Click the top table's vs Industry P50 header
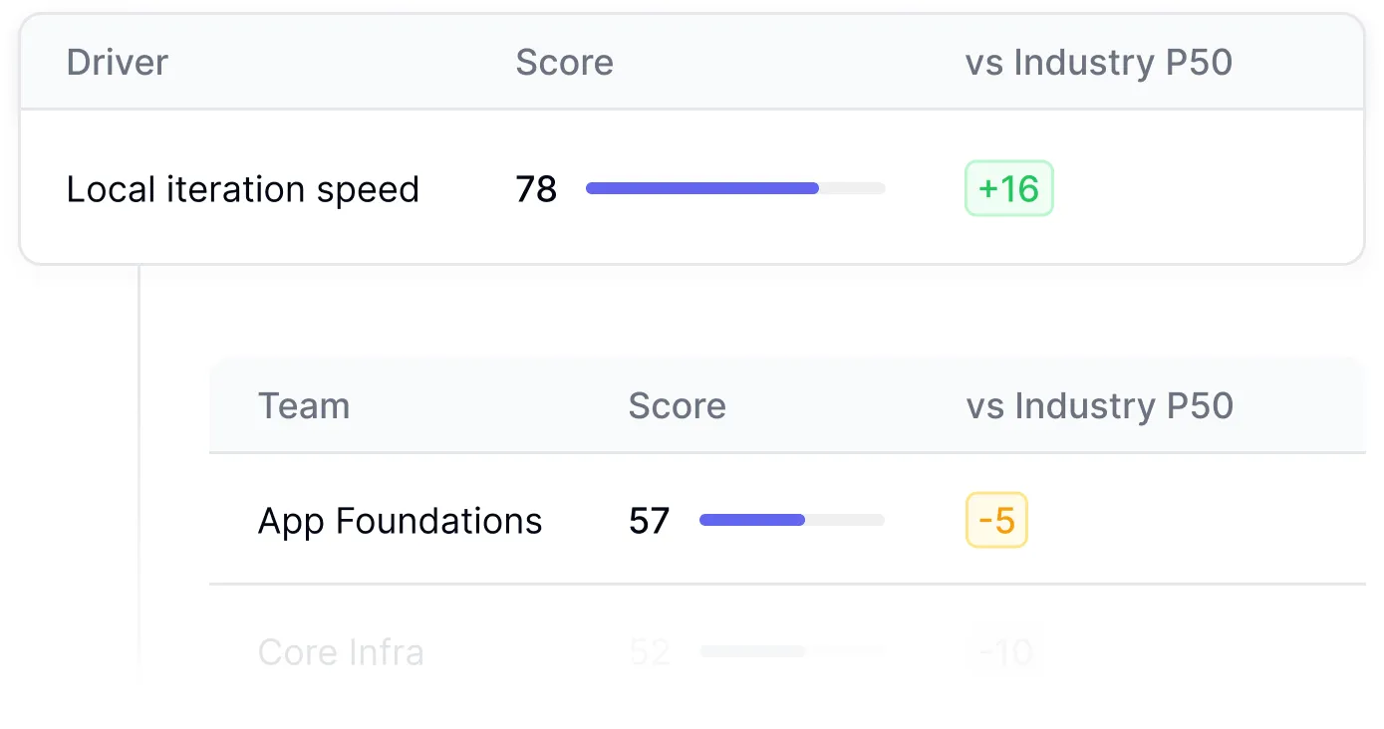The height and width of the screenshot is (729, 1384). (x=1098, y=63)
